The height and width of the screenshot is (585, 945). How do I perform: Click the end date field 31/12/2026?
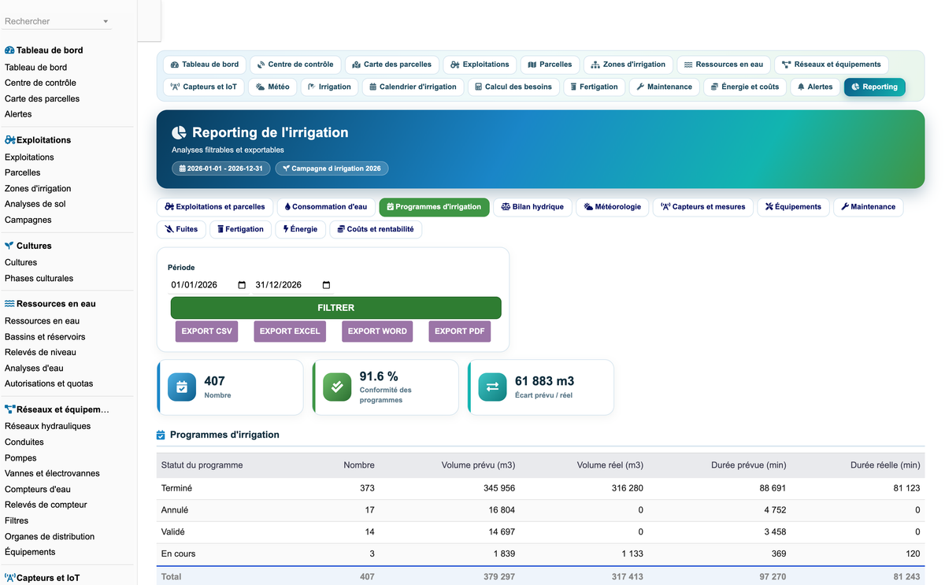pos(293,285)
